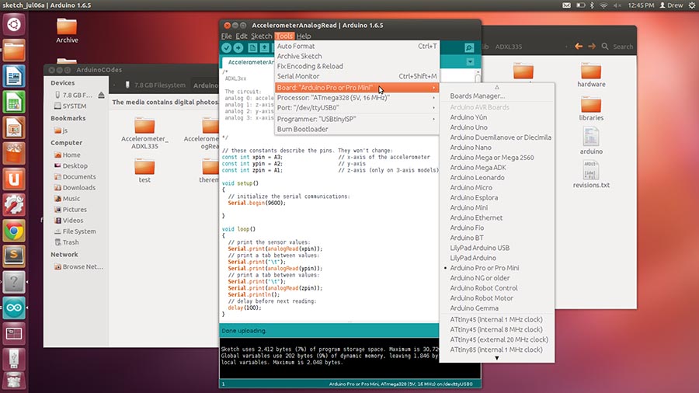Open Bluetooth indicator in top panel
Viewport: 699px width, 393px height.
(x=592, y=5)
